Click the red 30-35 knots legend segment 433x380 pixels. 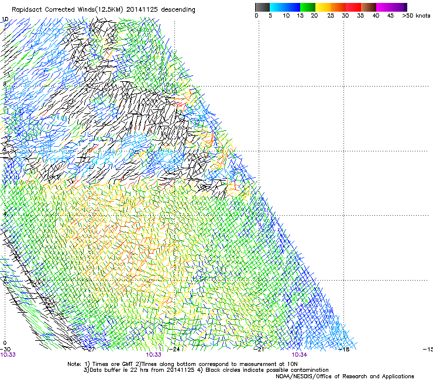tap(353, 7)
